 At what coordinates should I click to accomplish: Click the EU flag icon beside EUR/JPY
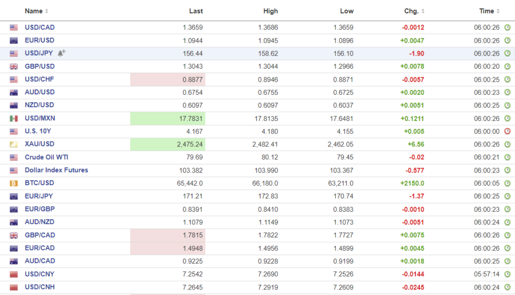pyautogui.click(x=14, y=197)
